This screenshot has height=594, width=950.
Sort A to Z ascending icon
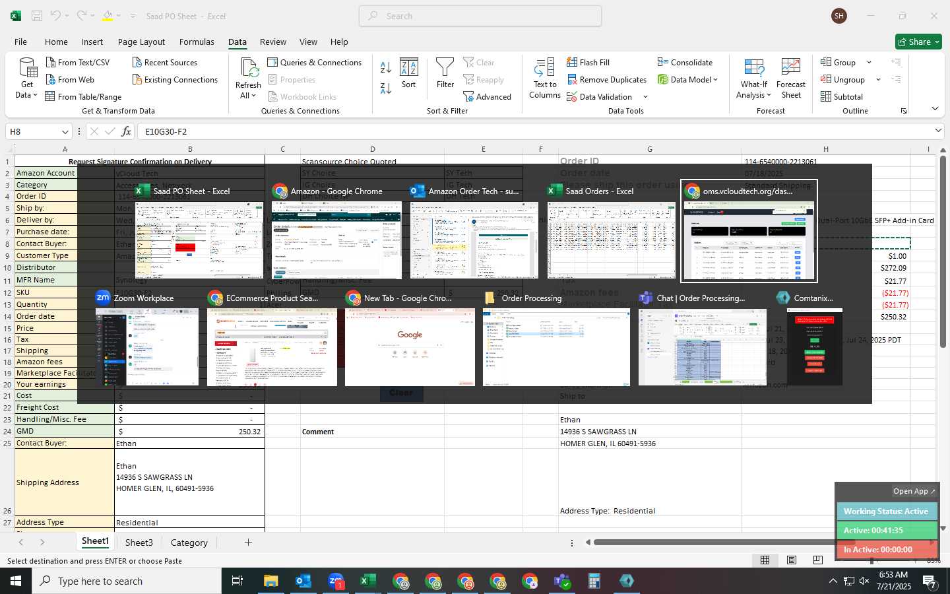click(x=386, y=67)
